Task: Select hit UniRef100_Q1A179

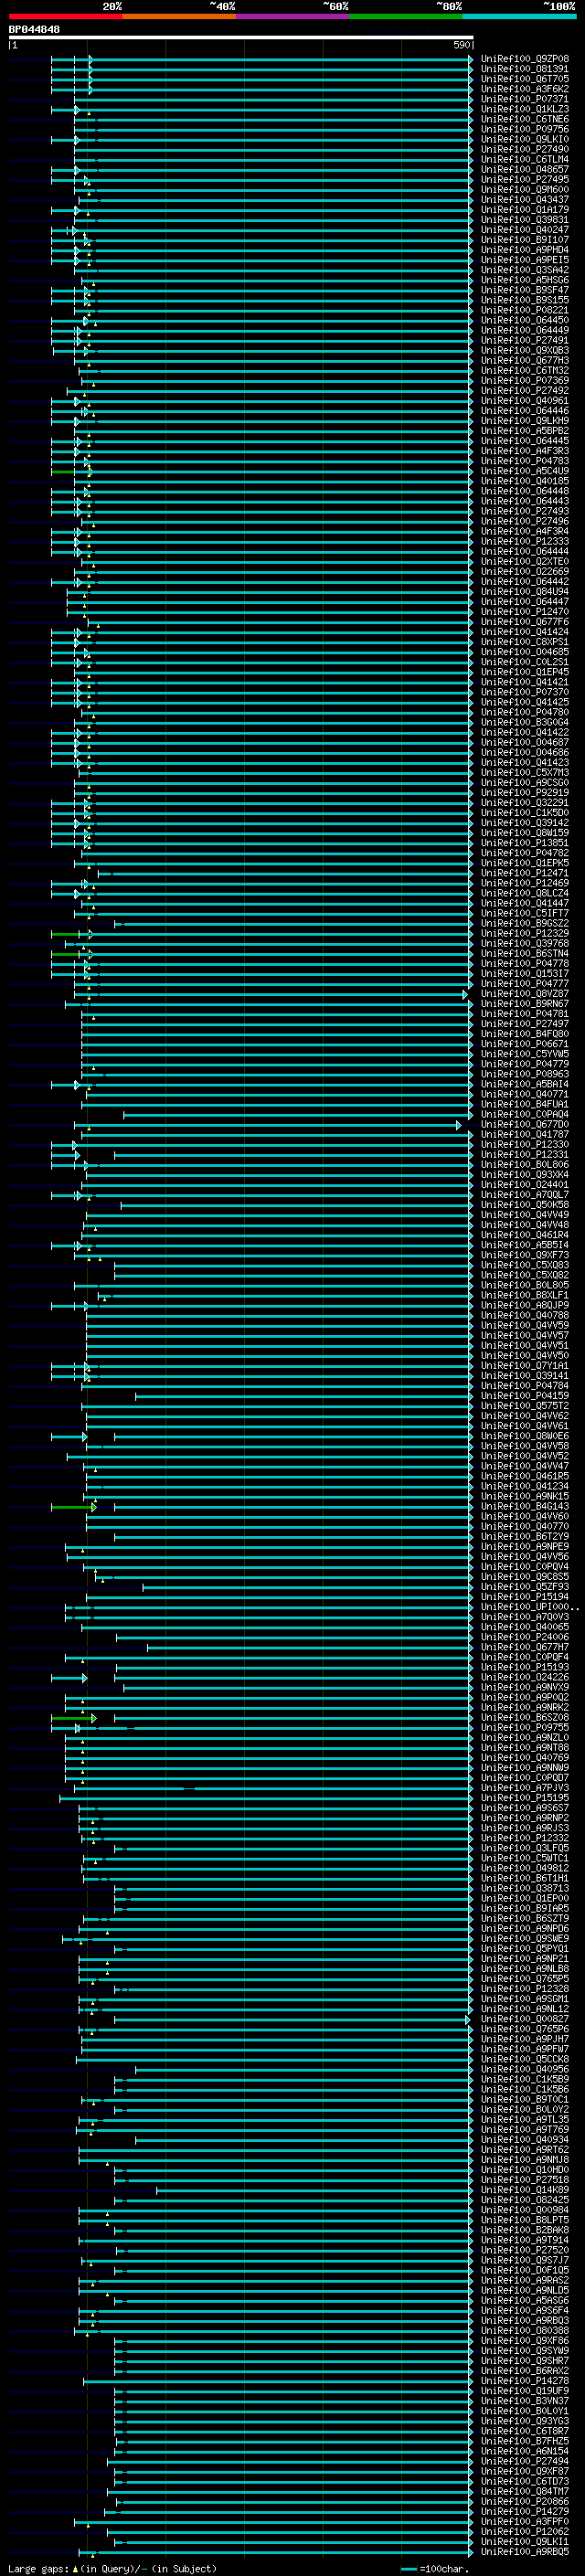Action: point(525,210)
